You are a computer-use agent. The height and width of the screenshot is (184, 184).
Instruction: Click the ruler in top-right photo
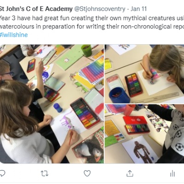[x=155, y=98]
